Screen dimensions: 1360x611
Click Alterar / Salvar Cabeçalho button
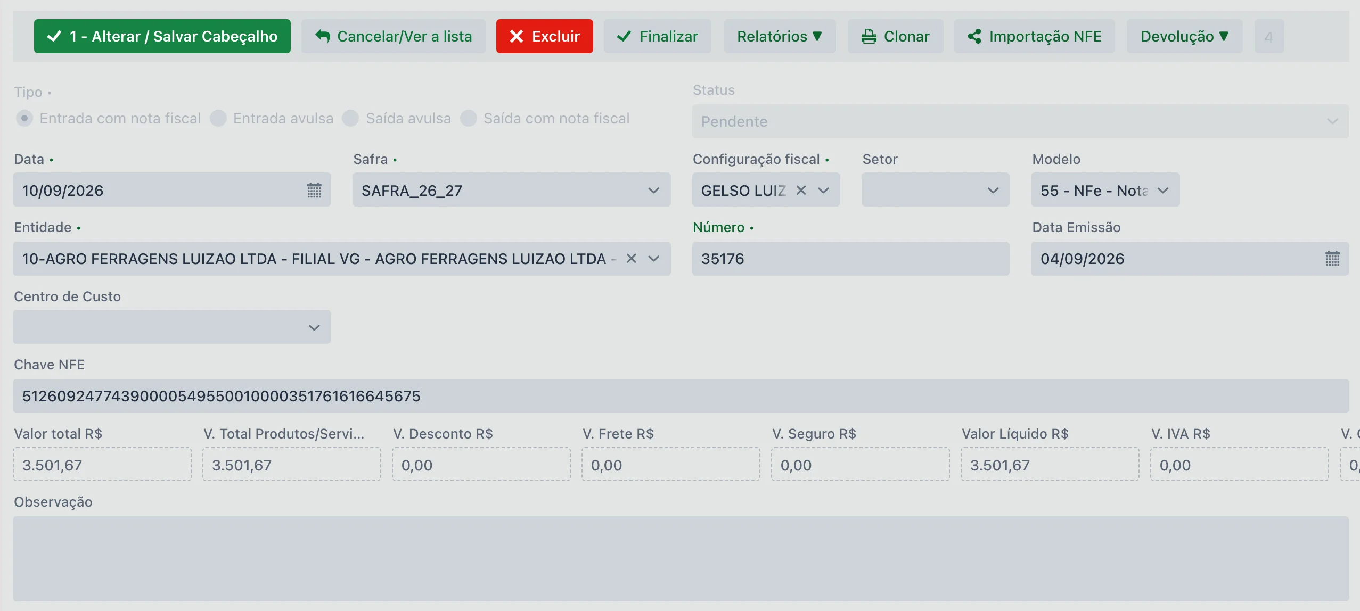click(162, 36)
